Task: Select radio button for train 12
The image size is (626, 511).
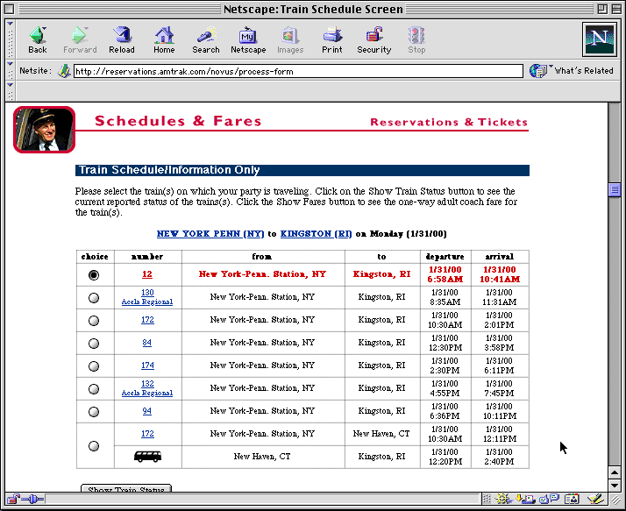Action: 94,274
